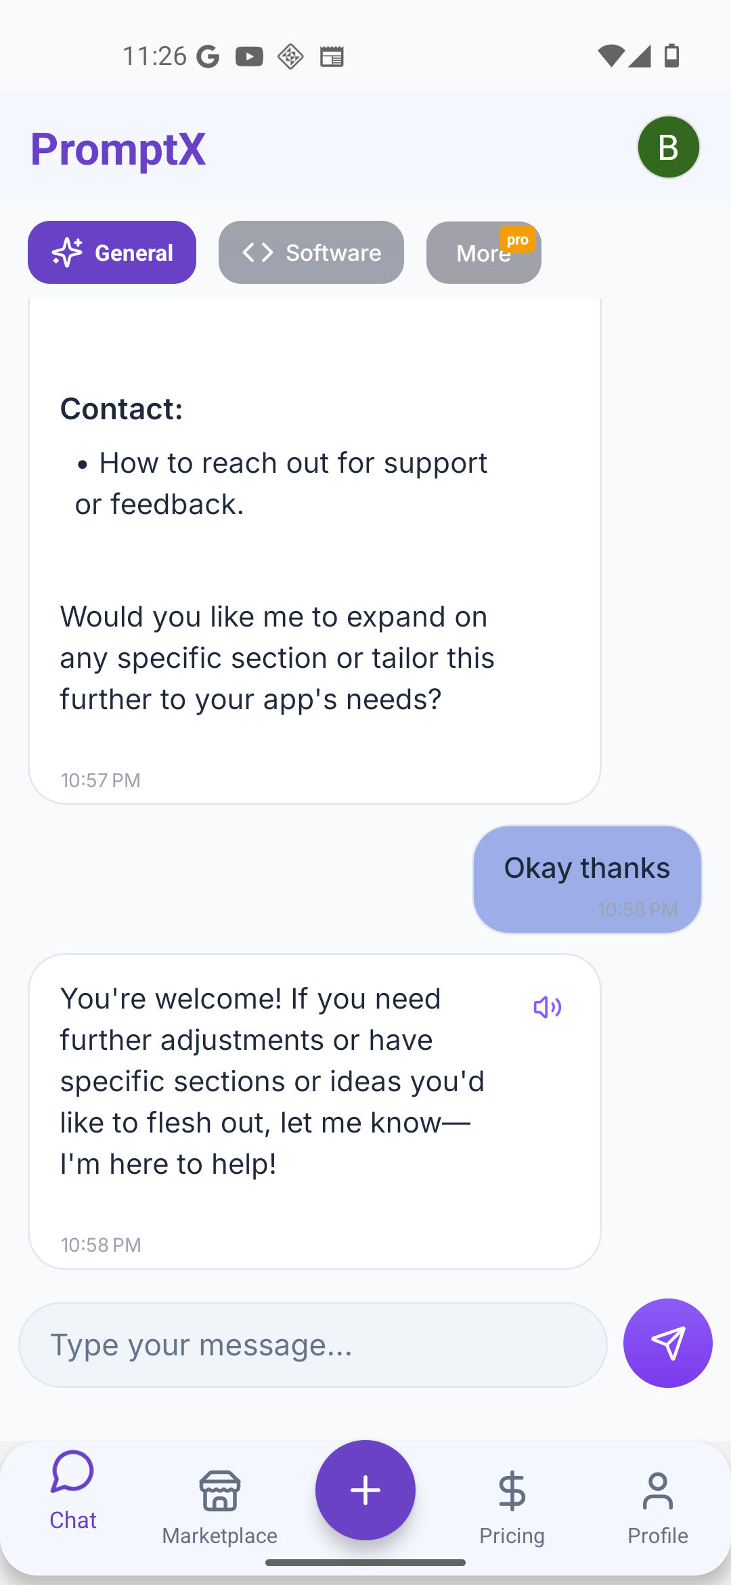Switch to the Software chat mode
731x1585 pixels.
(311, 253)
